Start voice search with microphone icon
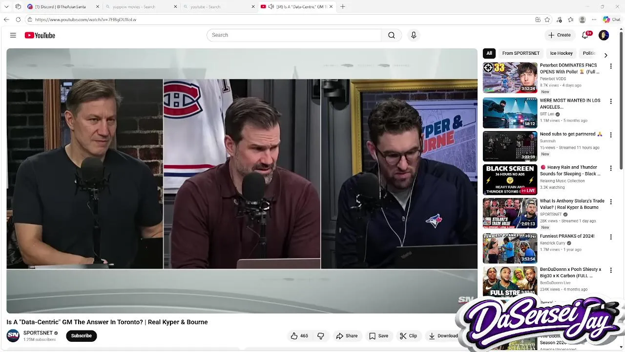The height and width of the screenshot is (352, 625). [x=414, y=35]
